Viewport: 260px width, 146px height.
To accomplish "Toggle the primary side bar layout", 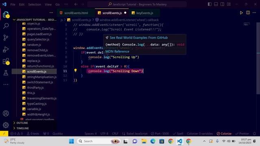I will (x=210, y=4).
